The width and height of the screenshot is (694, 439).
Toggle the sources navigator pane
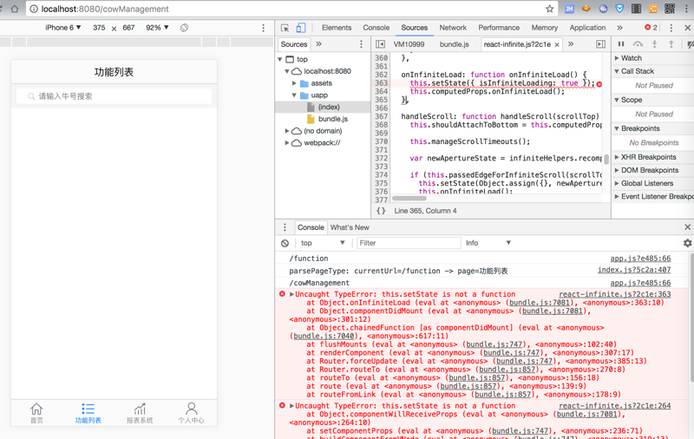[380, 44]
